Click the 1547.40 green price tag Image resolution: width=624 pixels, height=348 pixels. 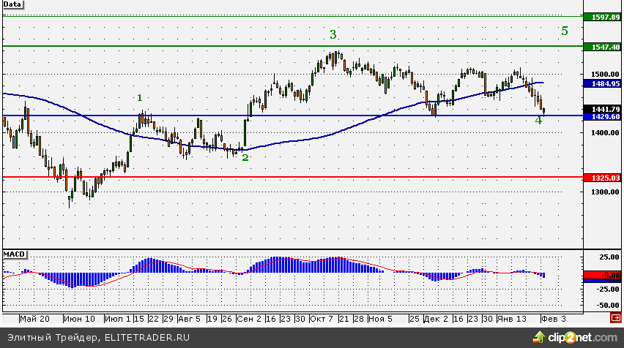[602, 46]
